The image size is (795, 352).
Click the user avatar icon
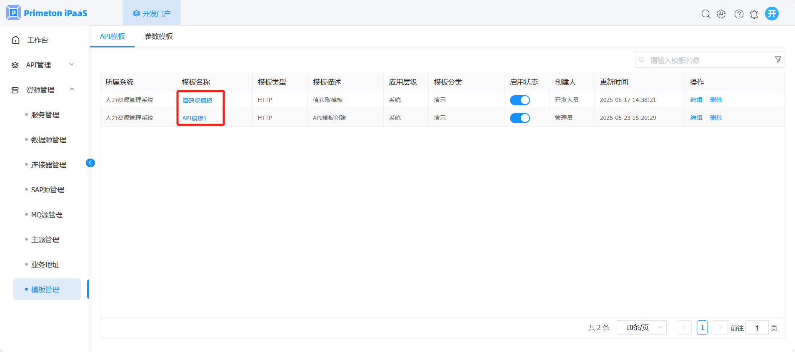point(772,14)
